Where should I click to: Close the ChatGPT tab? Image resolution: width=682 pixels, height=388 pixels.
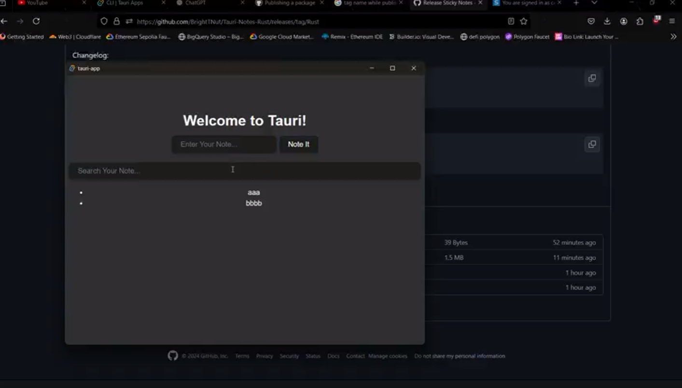242,3
